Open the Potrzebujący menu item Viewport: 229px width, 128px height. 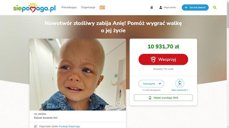coord(69,7)
